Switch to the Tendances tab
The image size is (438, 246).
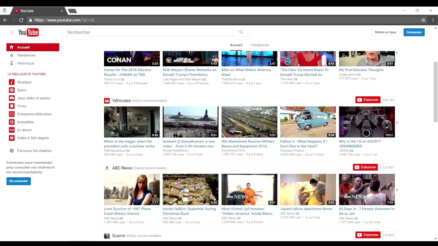point(259,45)
